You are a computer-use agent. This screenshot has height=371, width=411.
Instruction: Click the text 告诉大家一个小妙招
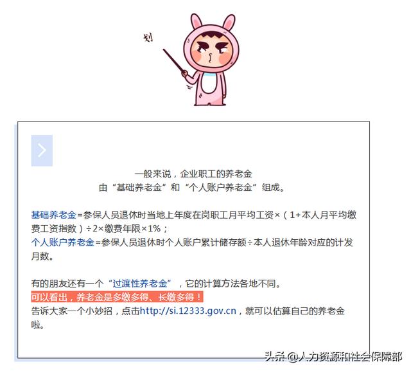[71, 311]
